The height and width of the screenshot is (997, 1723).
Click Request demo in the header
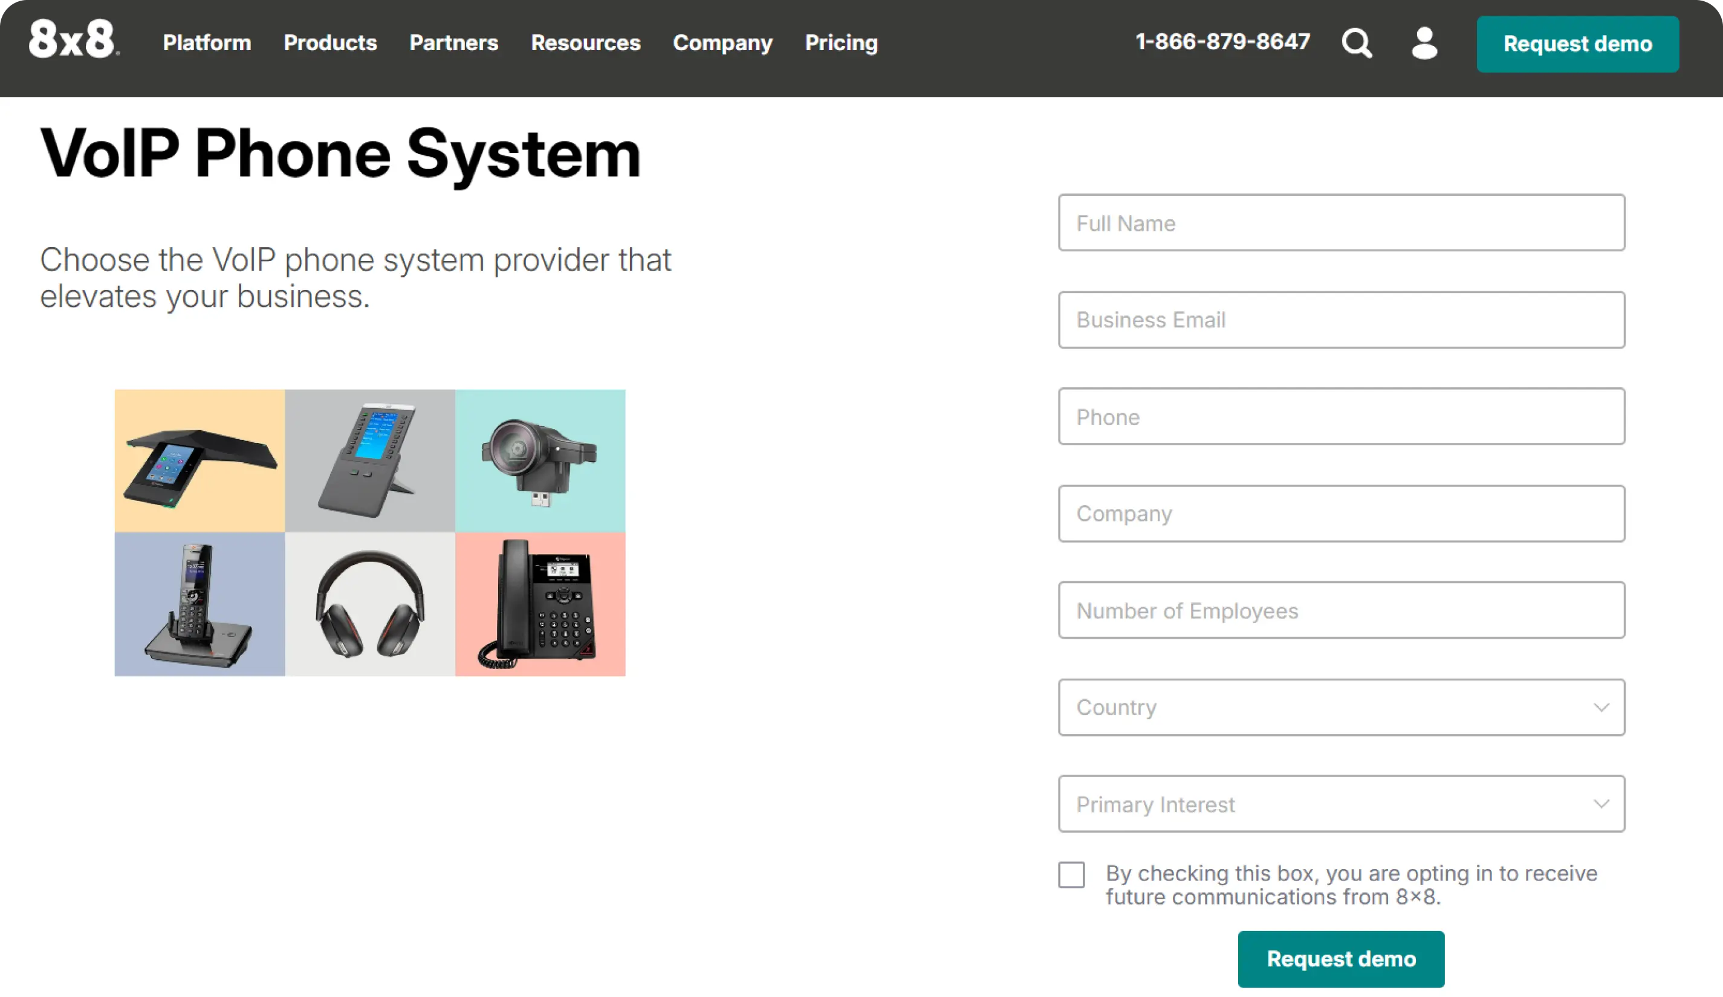coord(1577,44)
